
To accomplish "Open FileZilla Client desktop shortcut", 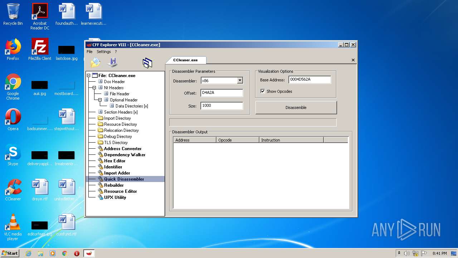I will tap(40, 49).
